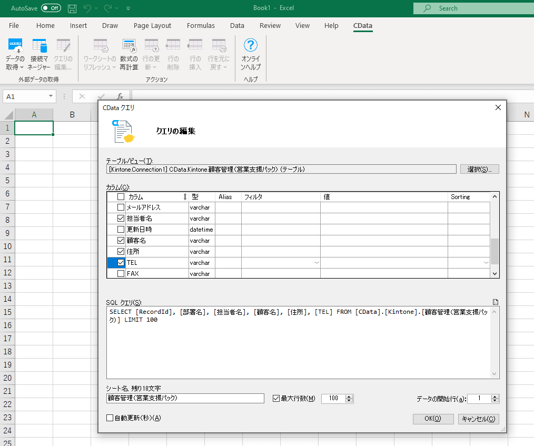
Task: Click the copy SQL query icon
Action: (x=495, y=302)
